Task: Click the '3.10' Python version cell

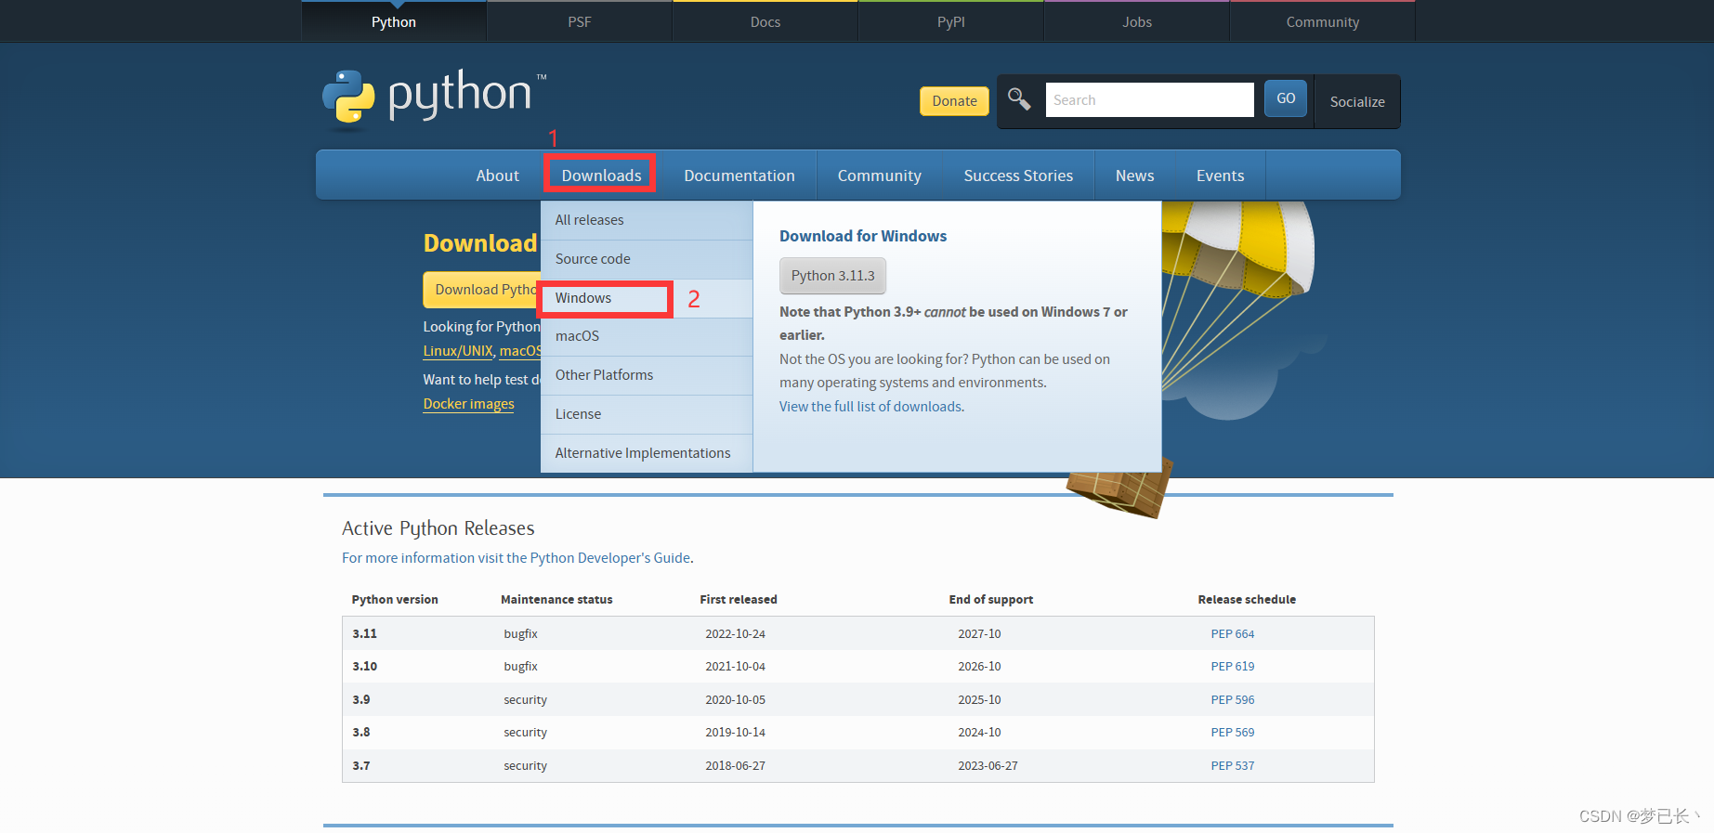Action: (x=364, y=667)
